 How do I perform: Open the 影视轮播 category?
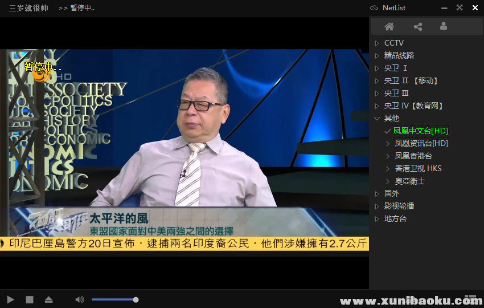(x=399, y=206)
